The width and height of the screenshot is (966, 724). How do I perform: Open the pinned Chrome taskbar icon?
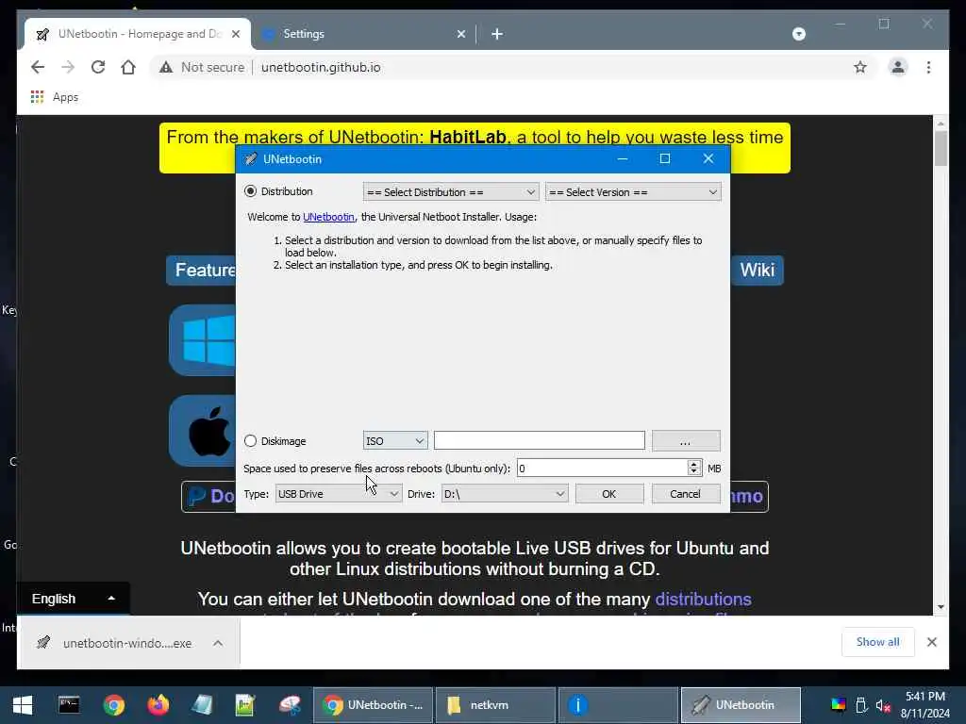click(x=113, y=705)
